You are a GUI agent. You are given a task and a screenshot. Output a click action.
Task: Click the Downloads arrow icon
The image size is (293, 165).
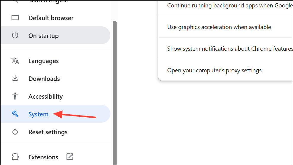(15, 79)
